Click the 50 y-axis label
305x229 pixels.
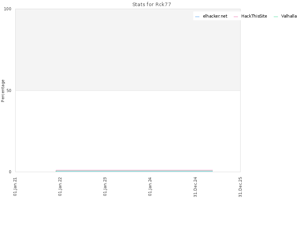pyautogui.click(x=9, y=90)
